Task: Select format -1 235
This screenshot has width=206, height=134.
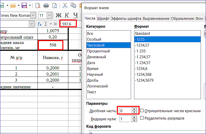Action: click(x=167, y=51)
